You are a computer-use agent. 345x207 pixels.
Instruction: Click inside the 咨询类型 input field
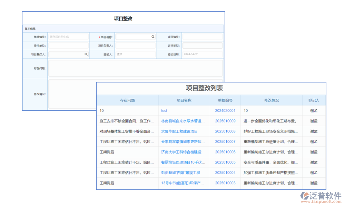[x=203, y=45]
